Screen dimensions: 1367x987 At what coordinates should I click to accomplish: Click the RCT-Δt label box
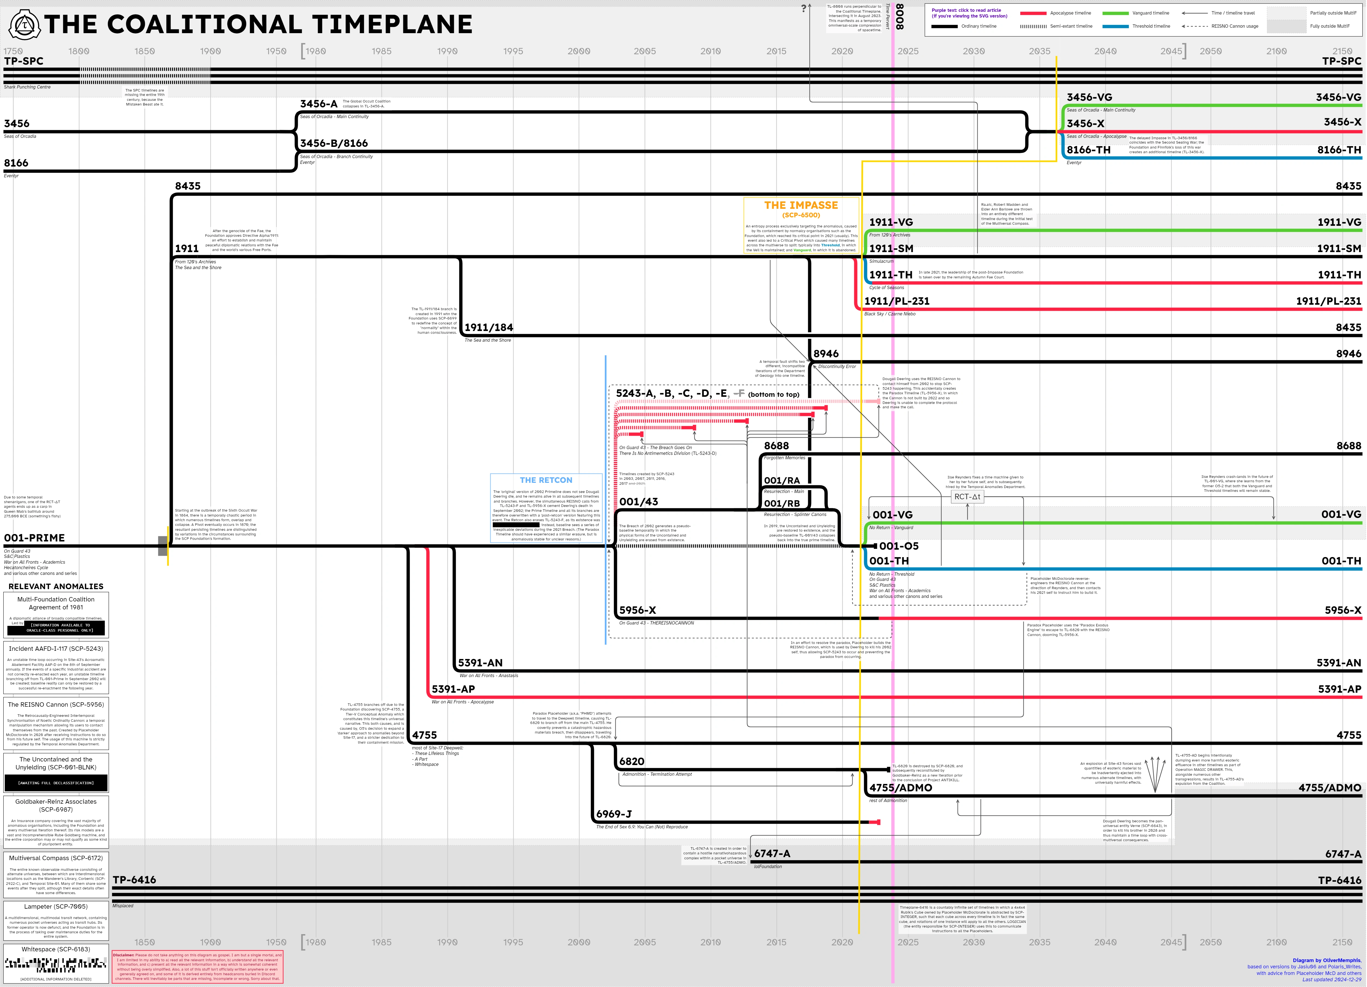click(x=967, y=497)
